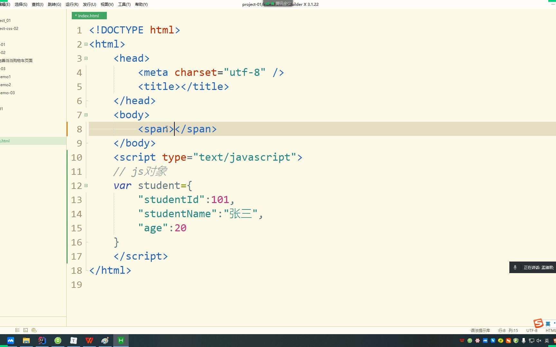Image resolution: width=556 pixels, height=347 pixels.
Task: Open network settings from tray icon
Action: pos(532,341)
